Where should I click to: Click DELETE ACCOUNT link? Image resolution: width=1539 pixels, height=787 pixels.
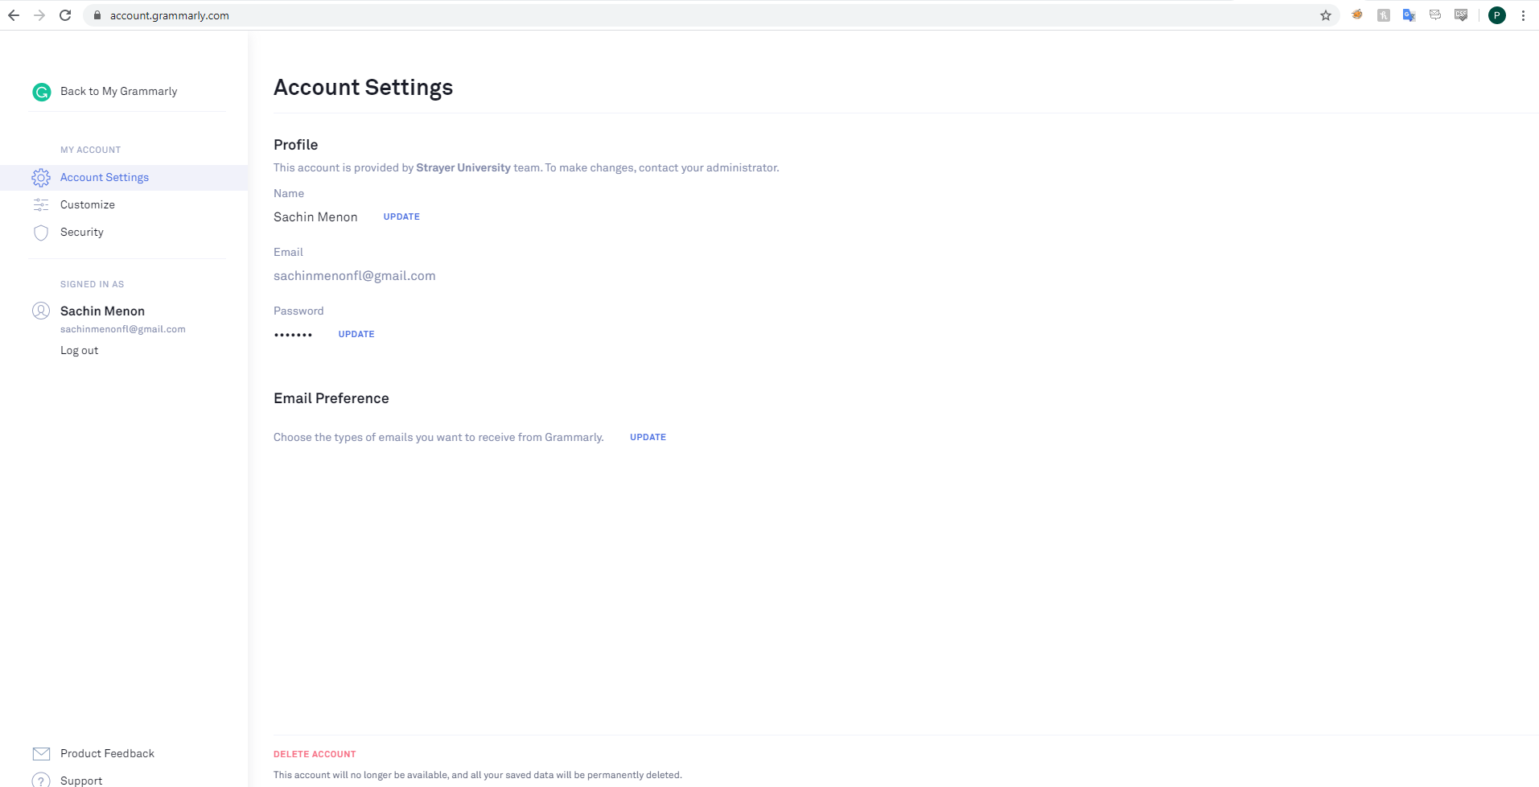[x=315, y=754]
